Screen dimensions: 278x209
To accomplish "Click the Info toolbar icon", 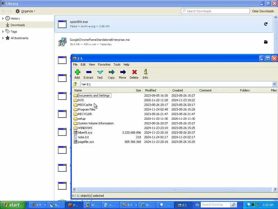I will point(146,72).
